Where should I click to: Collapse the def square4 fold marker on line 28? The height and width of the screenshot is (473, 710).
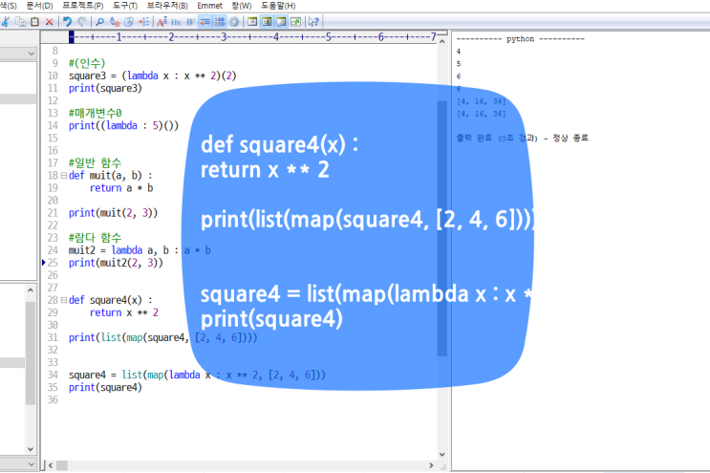[x=64, y=300]
